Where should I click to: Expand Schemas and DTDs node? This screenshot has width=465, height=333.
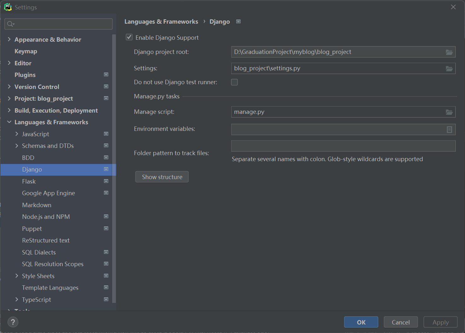pyautogui.click(x=17, y=146)
